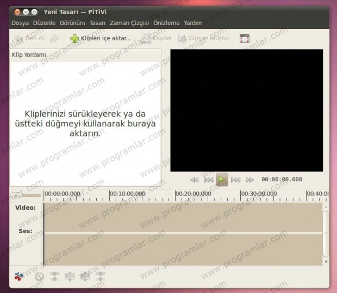
Task: Click the black video preview viewer
Action: coord(247,111)
